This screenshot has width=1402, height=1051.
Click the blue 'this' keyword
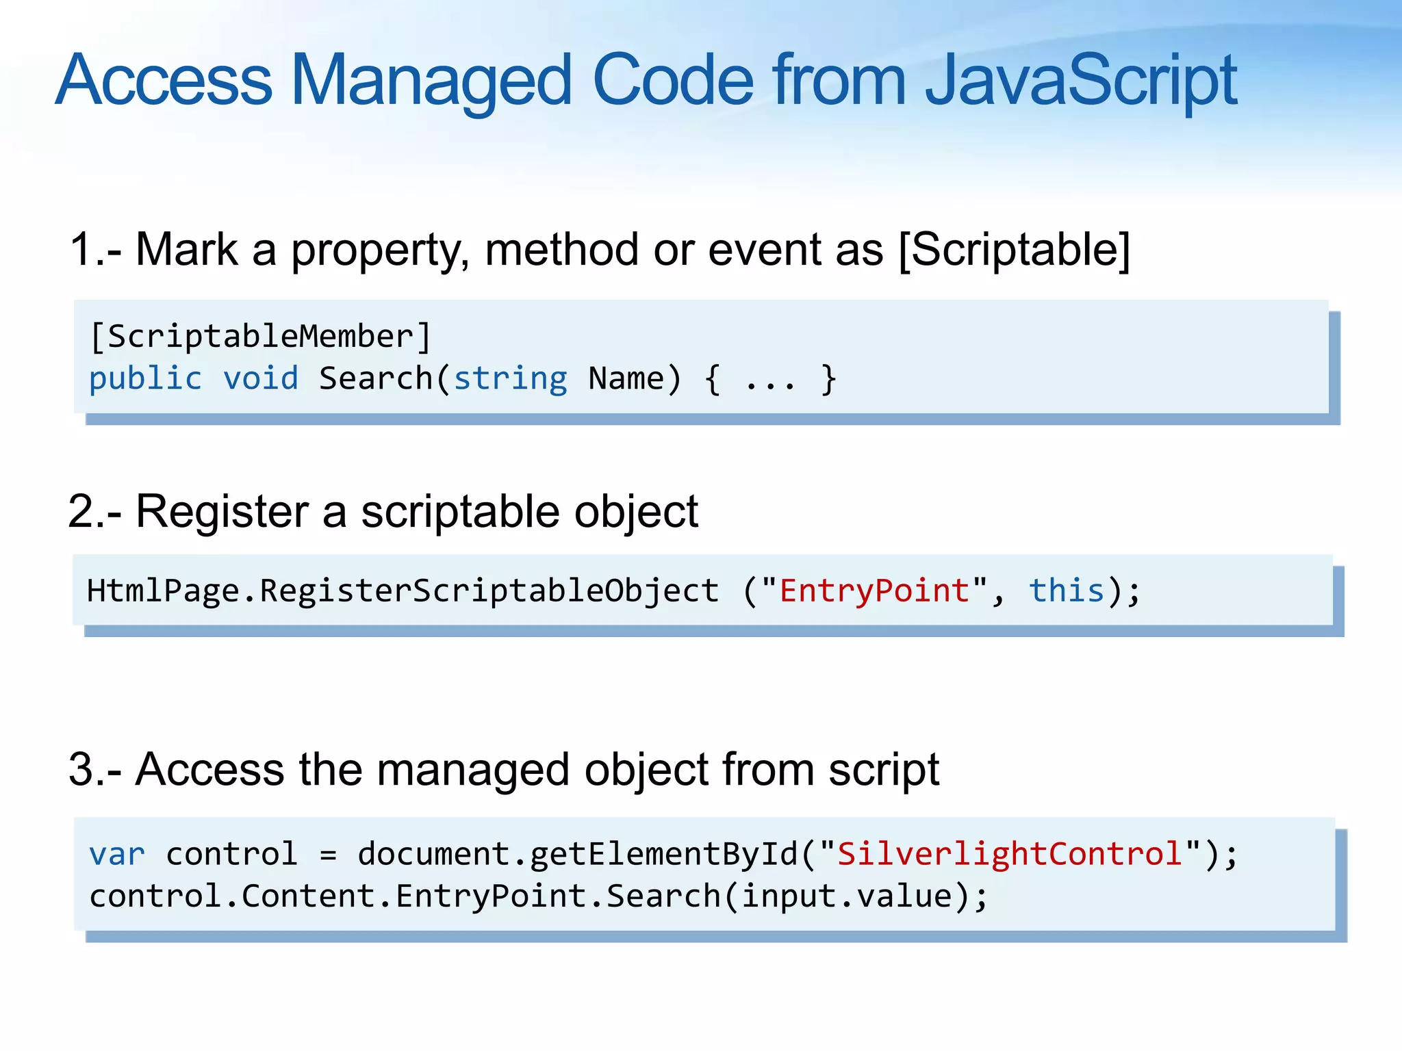point(1067,590)
